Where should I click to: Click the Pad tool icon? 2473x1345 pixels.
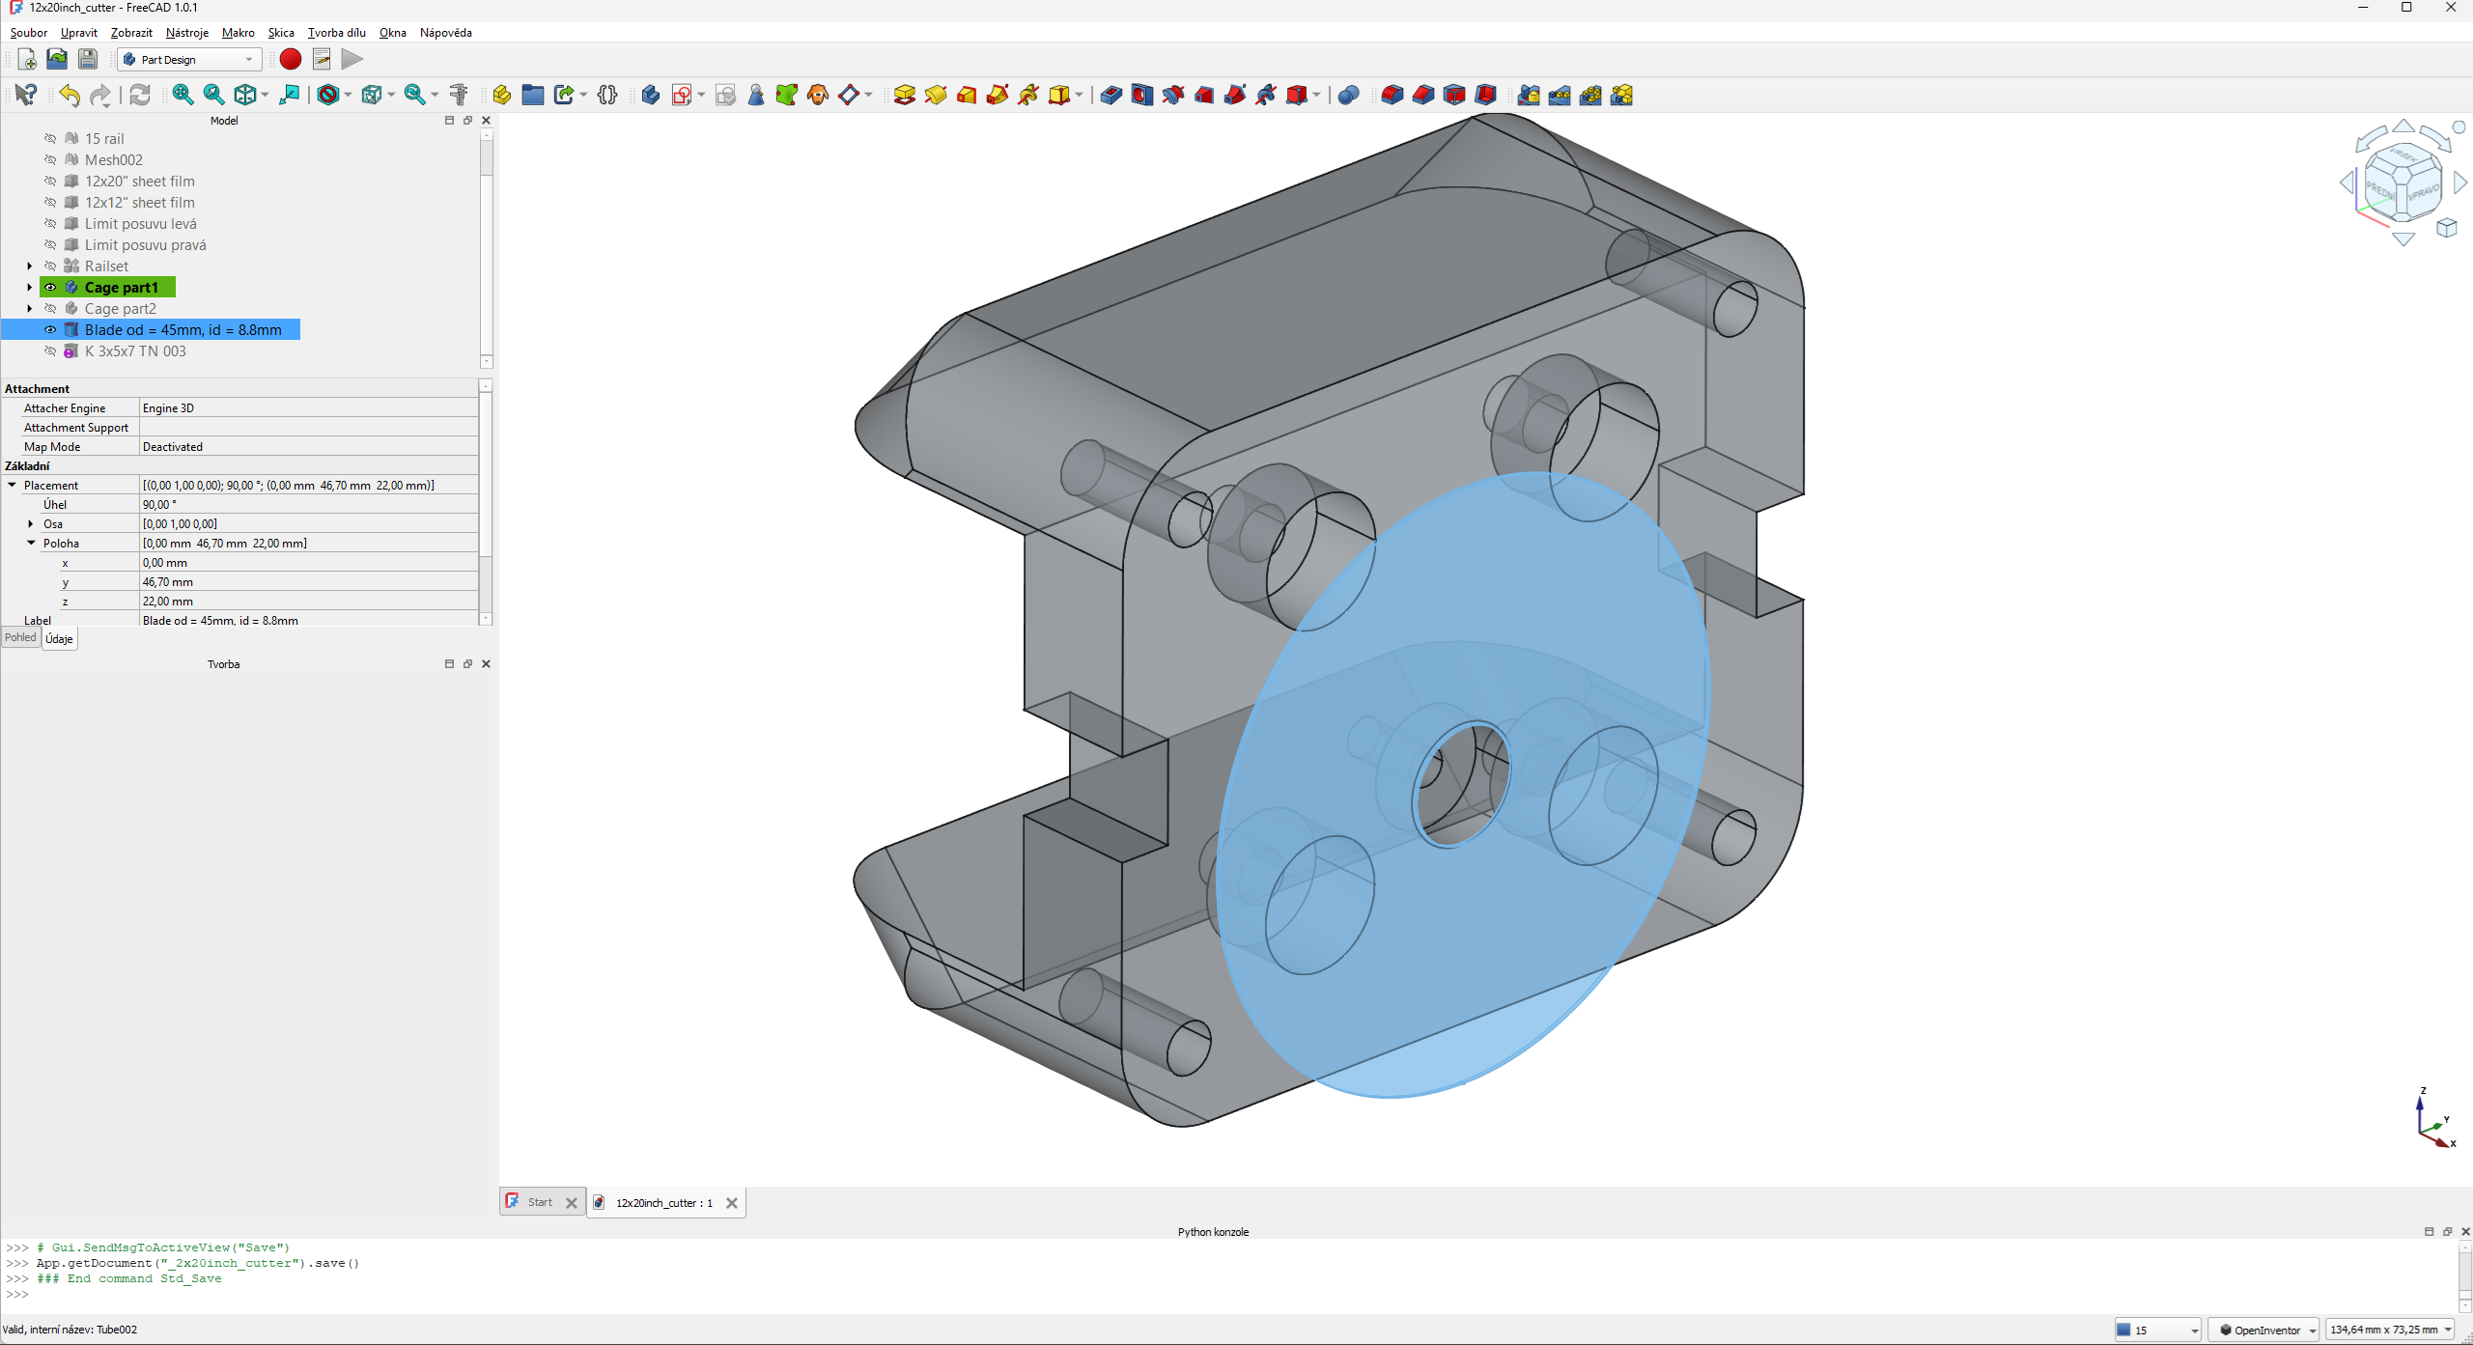point(904,95)
